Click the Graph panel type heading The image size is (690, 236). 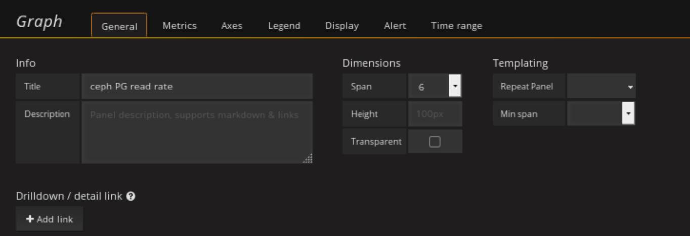point(39,22)
